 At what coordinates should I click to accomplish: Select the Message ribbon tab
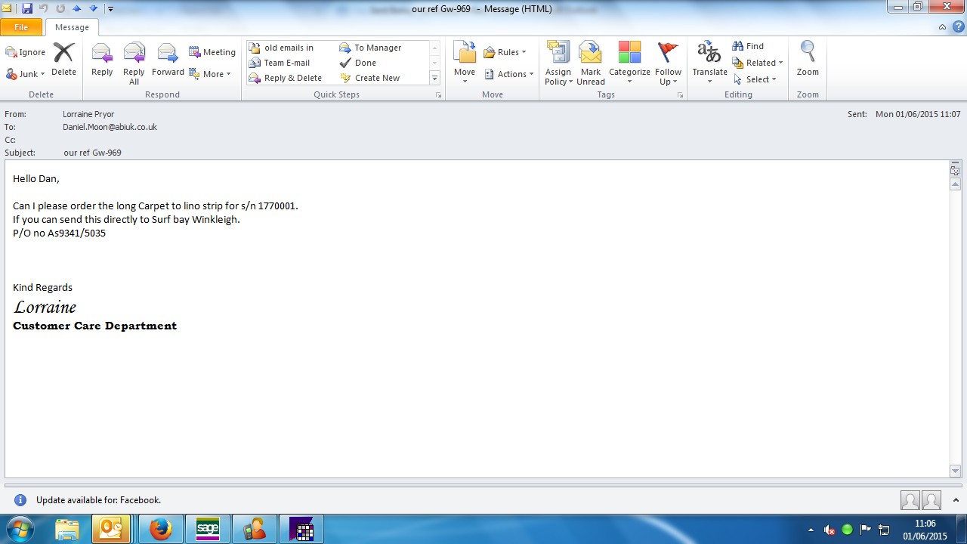72,27
